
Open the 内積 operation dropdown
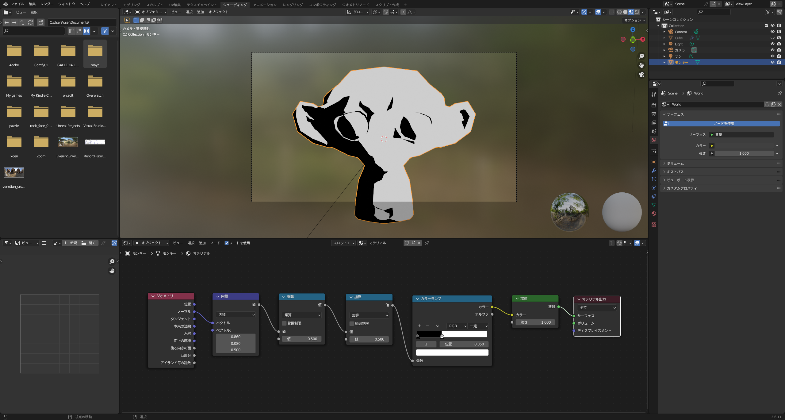235,315
